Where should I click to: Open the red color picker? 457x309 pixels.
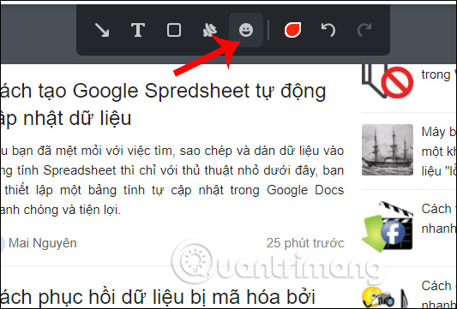tap(292, 30)
